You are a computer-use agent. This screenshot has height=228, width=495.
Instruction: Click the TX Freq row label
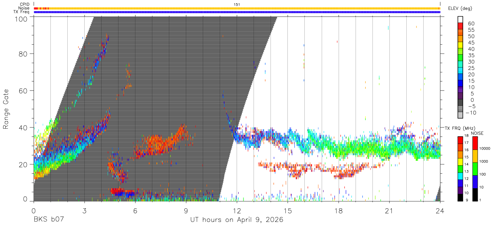[22, 12]
